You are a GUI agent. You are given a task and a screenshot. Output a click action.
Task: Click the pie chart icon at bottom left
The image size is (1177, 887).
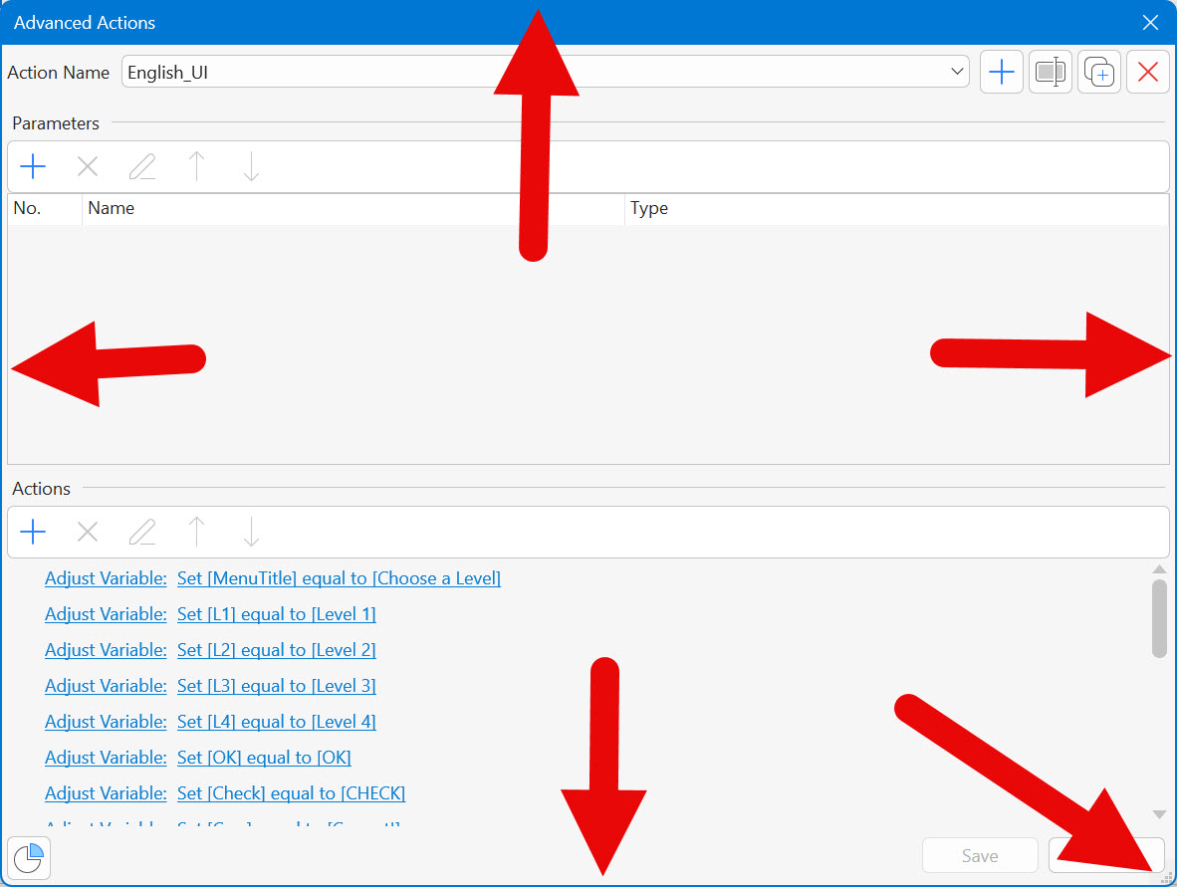tap(29, 857)
